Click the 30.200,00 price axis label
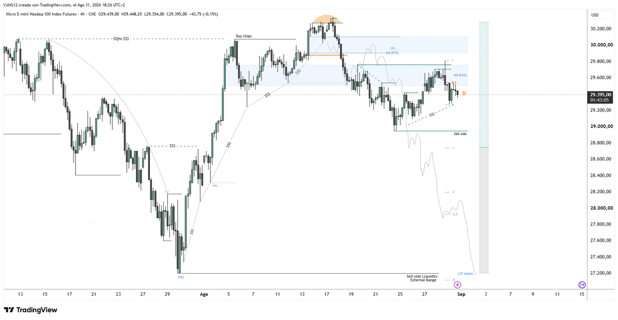The image size is (618, 320). click(600, 29)
